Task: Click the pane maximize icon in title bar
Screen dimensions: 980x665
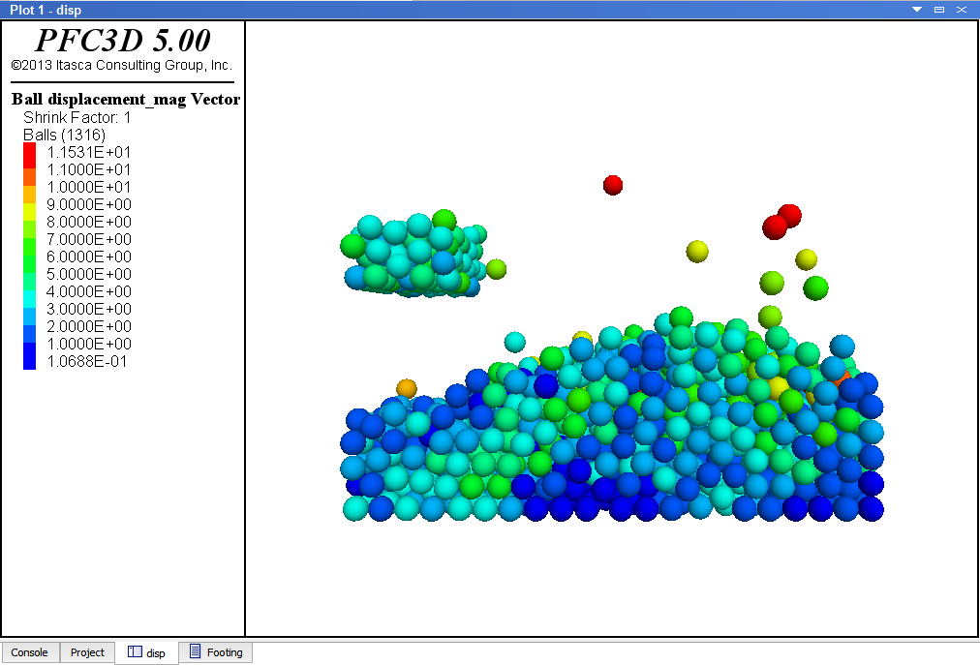Action: 939,9
